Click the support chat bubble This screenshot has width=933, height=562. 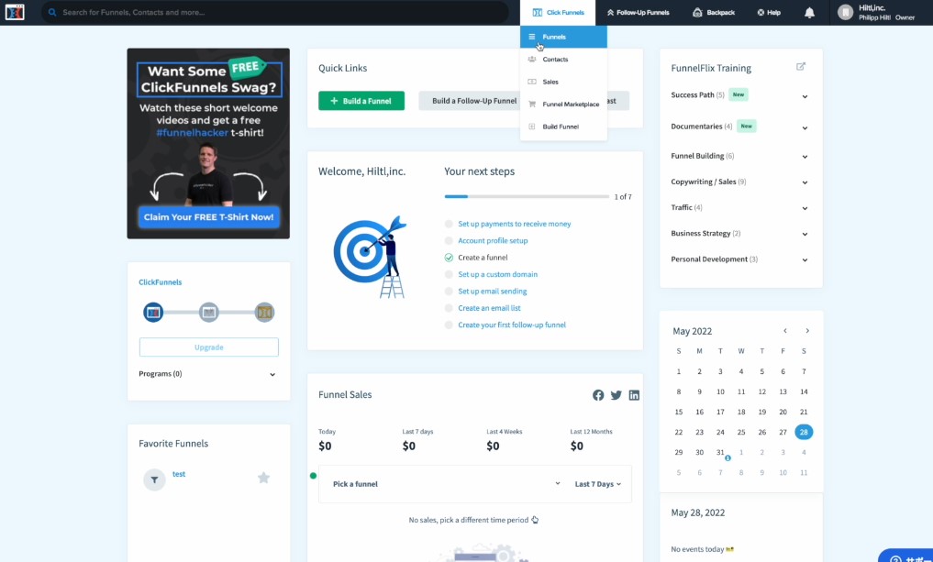coord(906,556)
